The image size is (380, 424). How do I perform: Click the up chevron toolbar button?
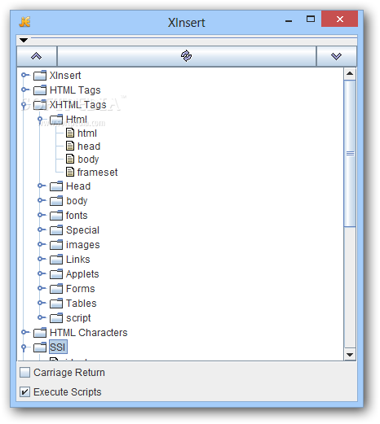click(37, 56)
